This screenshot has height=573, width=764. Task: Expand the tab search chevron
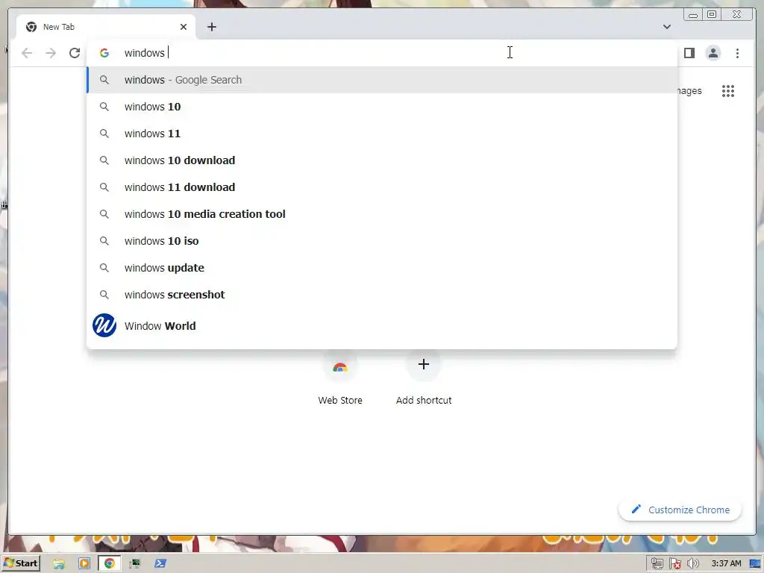point(666,27)
